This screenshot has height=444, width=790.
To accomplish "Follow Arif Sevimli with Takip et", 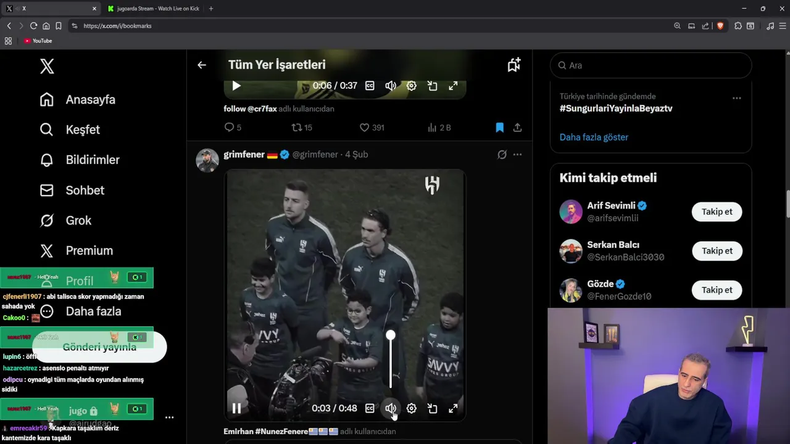I will 717,212.
